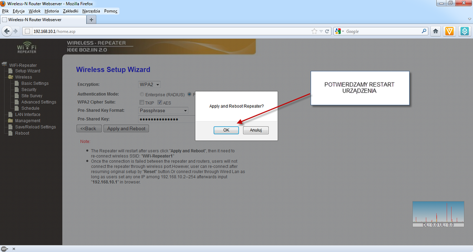Click the Firefox home icon
Image resolution: width=473 pixels, height=252 pixels.
tap(436, 31)
